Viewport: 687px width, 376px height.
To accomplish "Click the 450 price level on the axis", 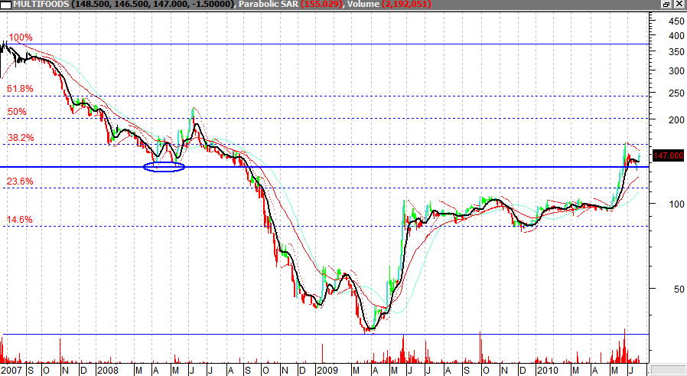I will (x=676, y=22).
